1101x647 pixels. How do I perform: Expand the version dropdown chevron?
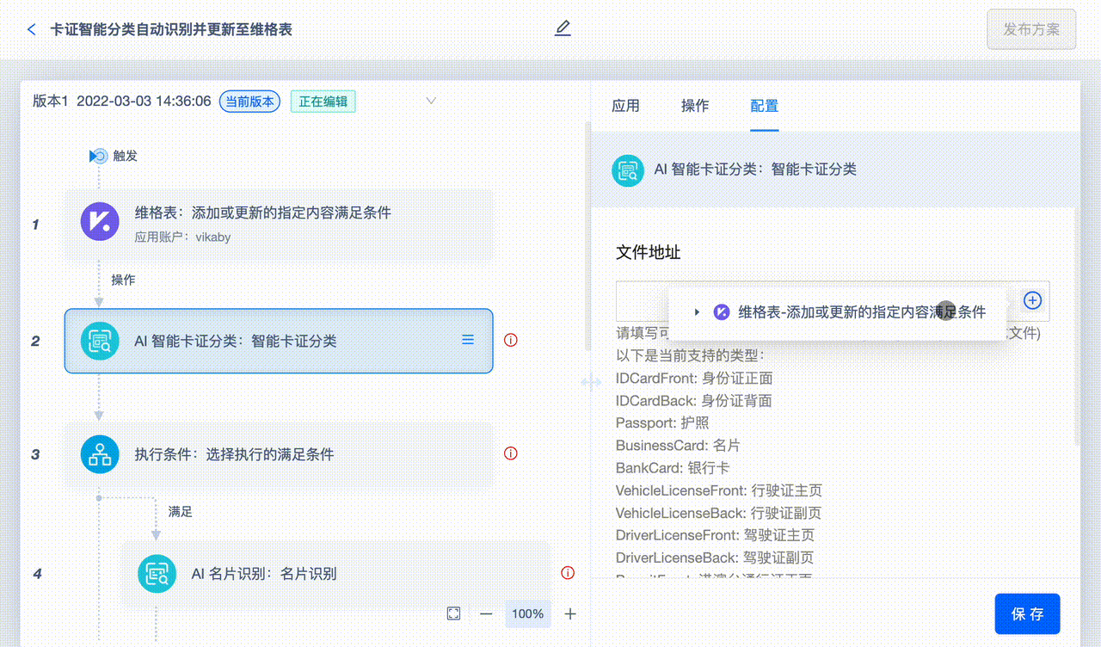431,101
